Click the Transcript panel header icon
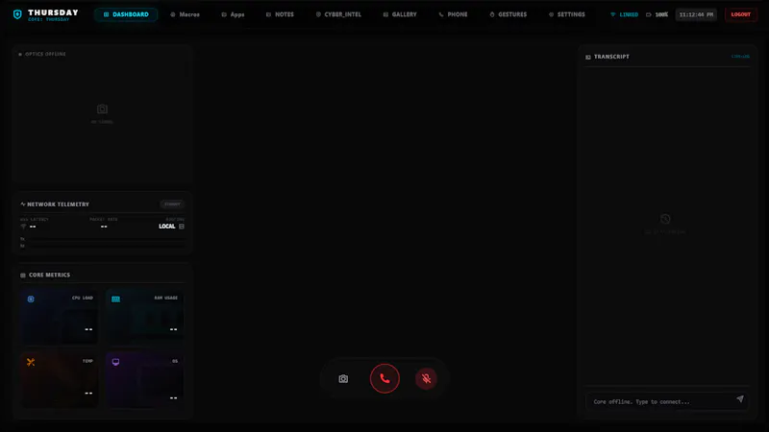 tap(588, 57)
